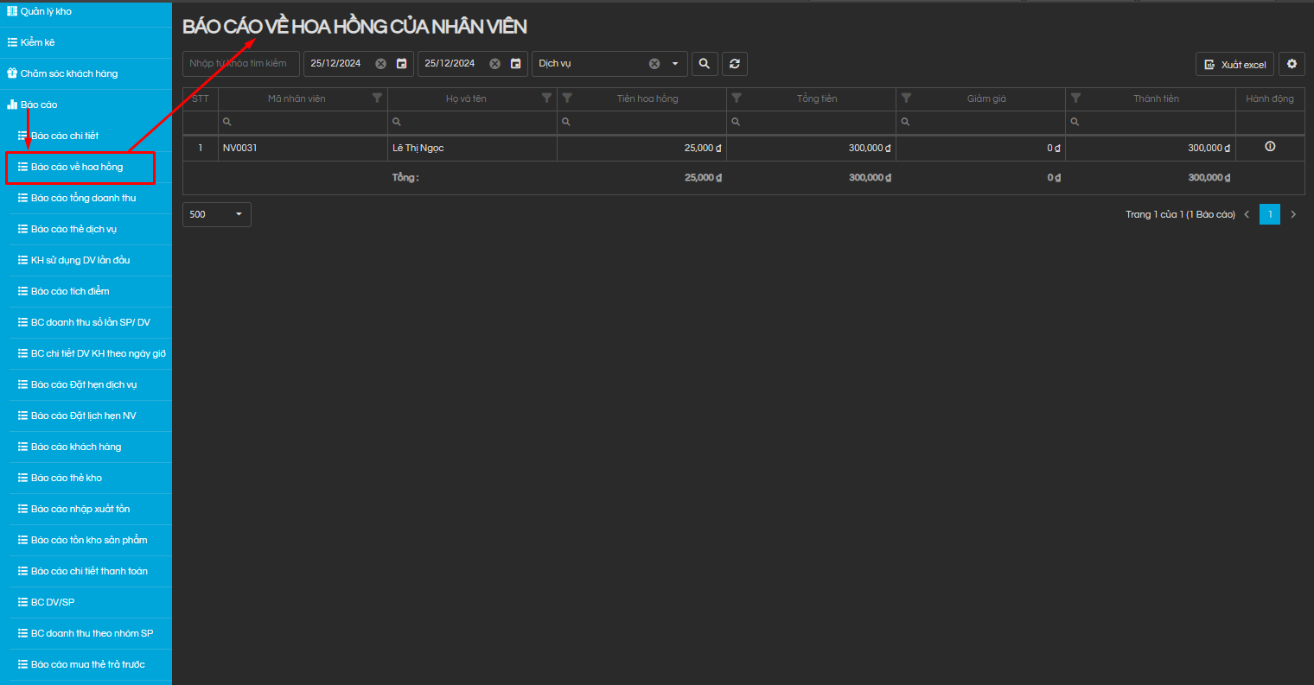Open Báo cáo tổng doanh thu
Screen dimensions: 1314x685
(x=83, y=198)
